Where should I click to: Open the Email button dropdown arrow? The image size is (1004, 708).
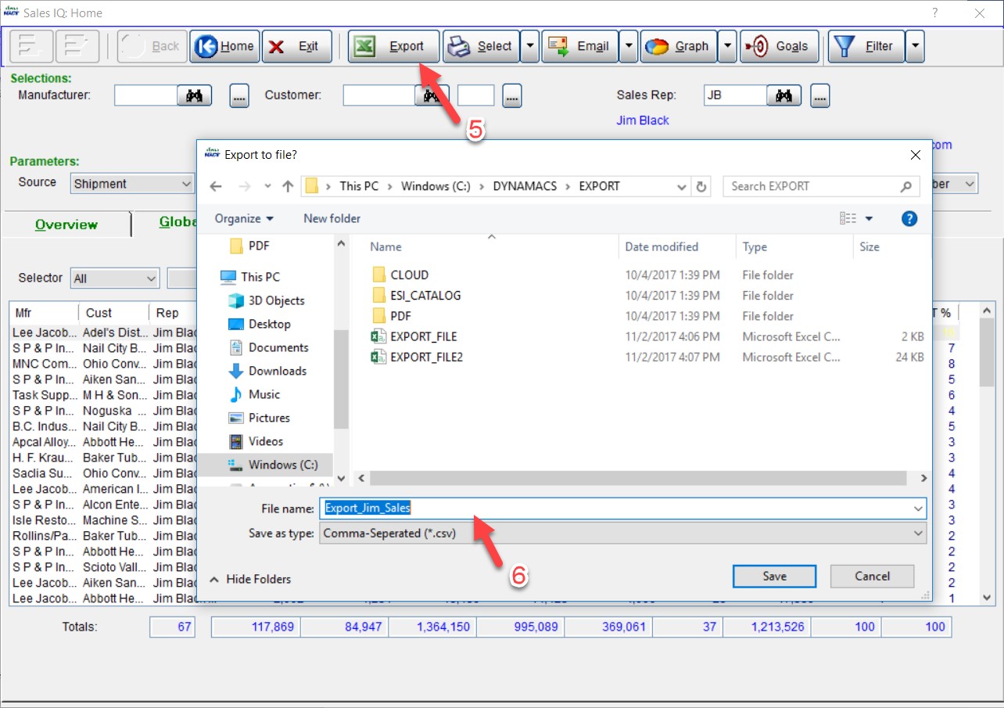pyautogui.click(x=629, y=46)
